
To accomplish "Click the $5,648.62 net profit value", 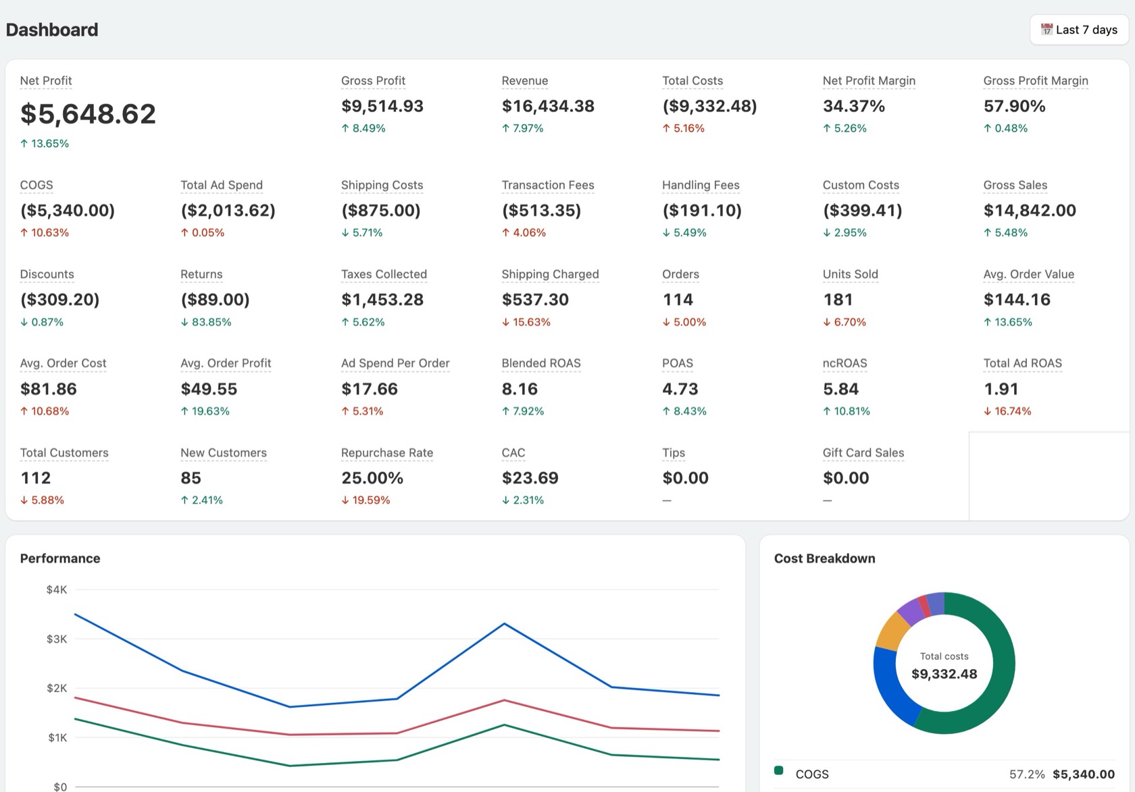I will pos(88,113).
